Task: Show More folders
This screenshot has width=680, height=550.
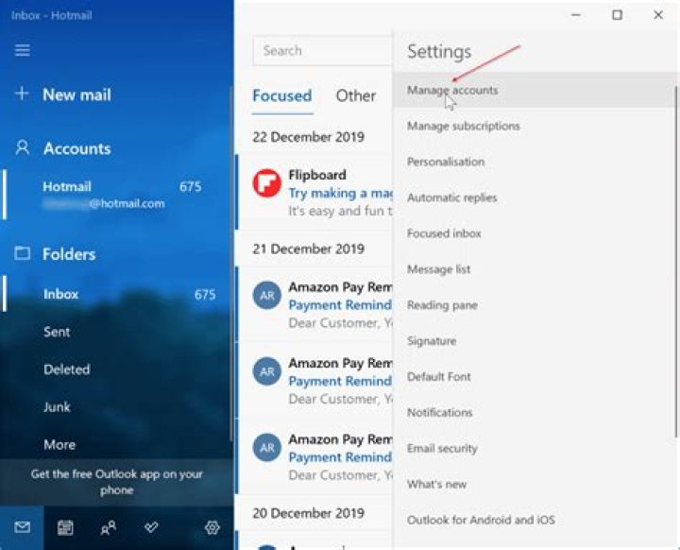Action: tap(59, 444)
